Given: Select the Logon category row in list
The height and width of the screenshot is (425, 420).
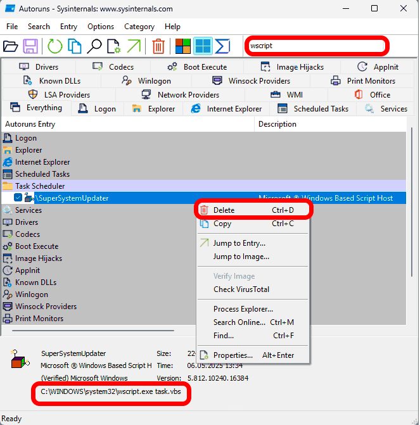Looking at the screenshot, I should (203, 138).
